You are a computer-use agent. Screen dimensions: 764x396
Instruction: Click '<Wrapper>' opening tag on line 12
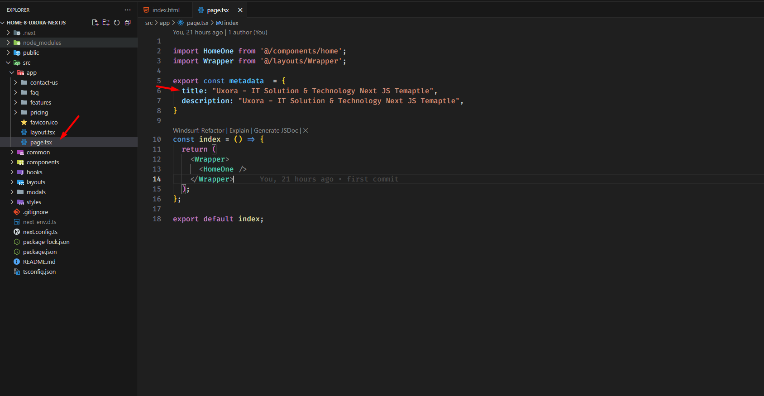210,159
